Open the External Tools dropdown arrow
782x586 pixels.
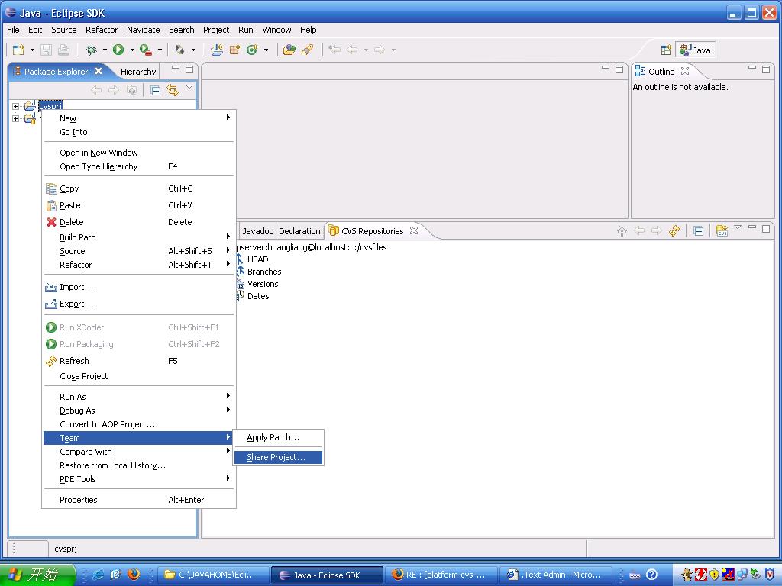[160, 50]
